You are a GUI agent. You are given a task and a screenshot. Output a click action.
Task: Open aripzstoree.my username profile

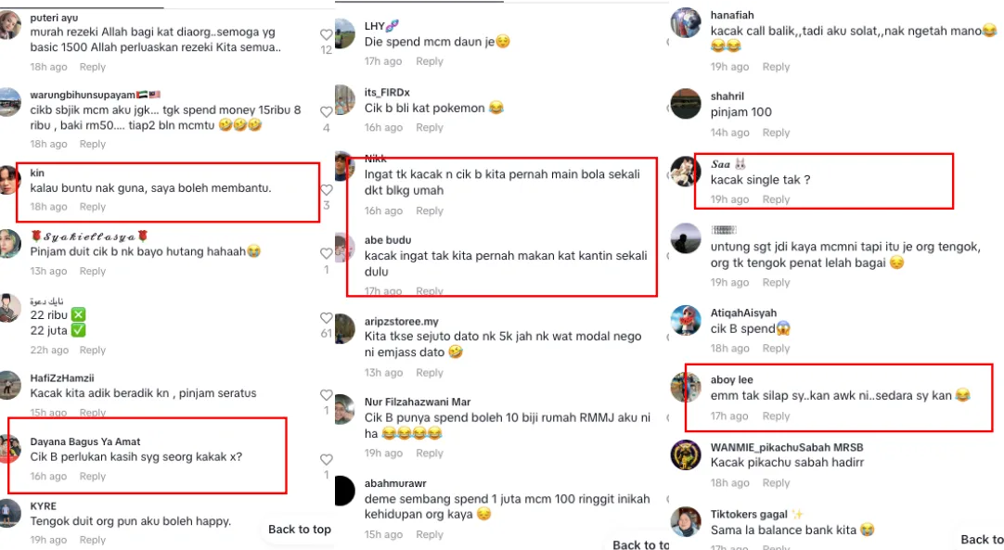point(402,322)
